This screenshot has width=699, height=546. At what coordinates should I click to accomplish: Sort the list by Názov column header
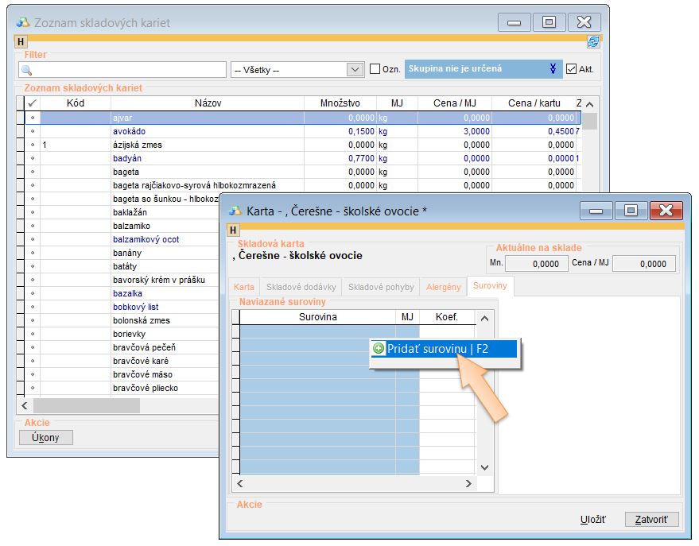coord(208,103)
